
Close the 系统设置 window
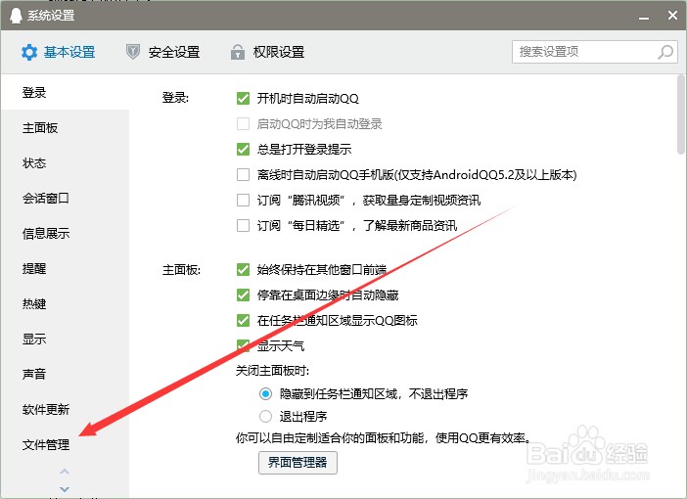coord(672,16)
